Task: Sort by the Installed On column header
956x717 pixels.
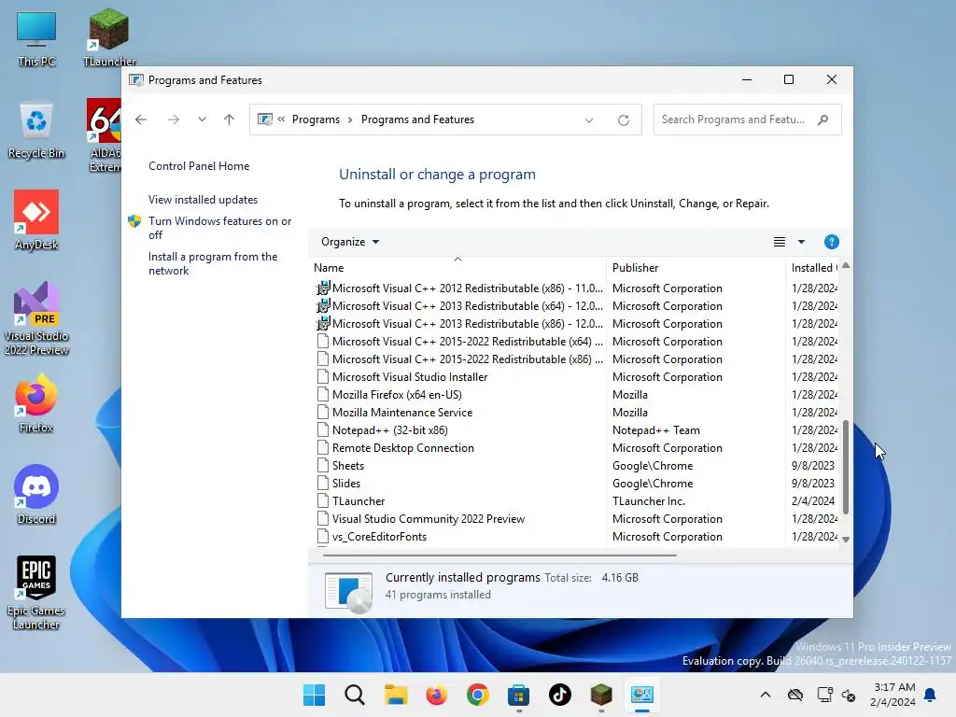Action: pos(813,268)
